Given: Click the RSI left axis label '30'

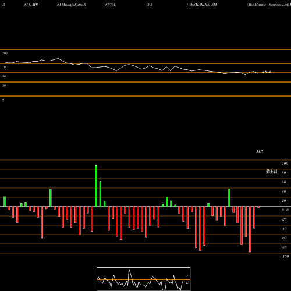Looking at the screenshot, I should 4,86.
